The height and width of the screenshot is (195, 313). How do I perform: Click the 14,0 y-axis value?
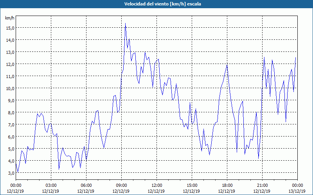10,40
